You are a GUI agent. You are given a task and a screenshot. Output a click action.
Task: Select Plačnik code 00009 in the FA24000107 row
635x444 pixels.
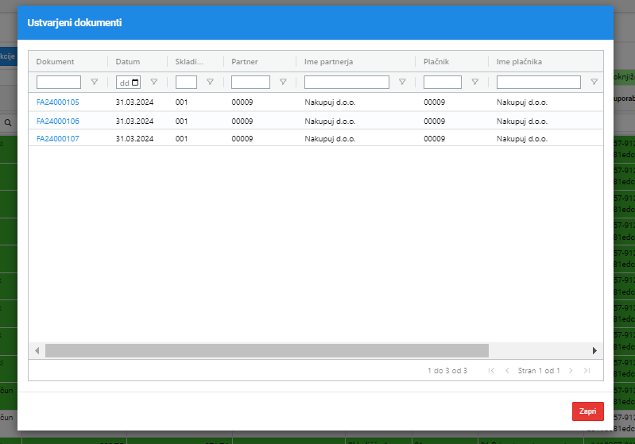(x=434, y=139)
